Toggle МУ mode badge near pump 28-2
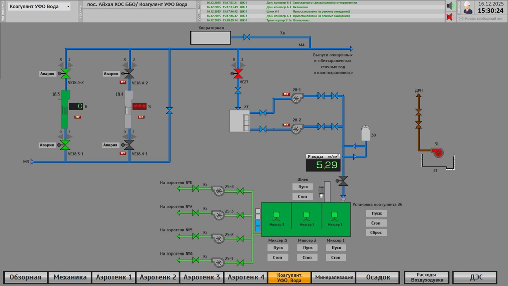Viewport: 508px width, 286px height. click(285, 124)
